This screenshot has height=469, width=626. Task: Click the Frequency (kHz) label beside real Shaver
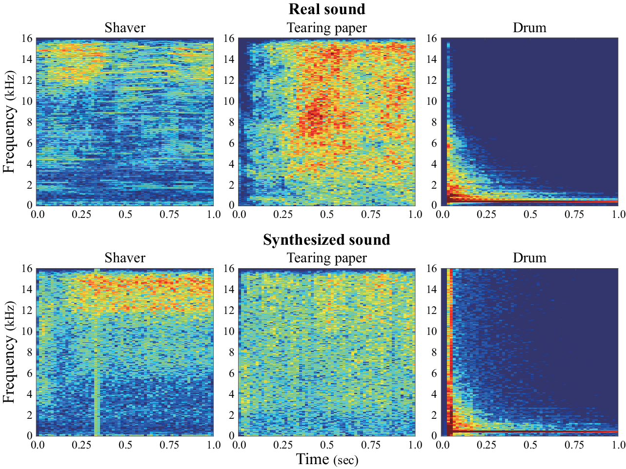[10, 122]
